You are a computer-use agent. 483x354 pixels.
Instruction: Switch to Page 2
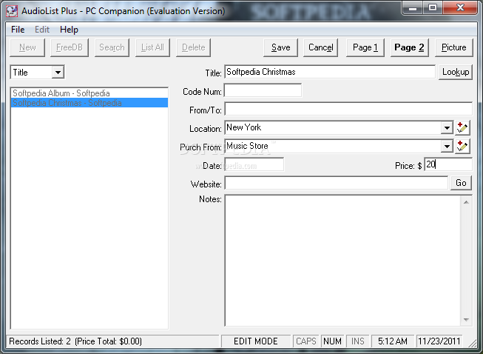(409, 47)
